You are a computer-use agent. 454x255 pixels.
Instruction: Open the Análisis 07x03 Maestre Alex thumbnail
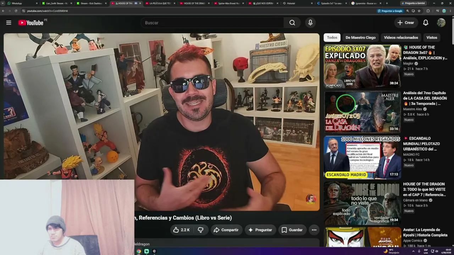pyautogui.click(x=362, y=112)
